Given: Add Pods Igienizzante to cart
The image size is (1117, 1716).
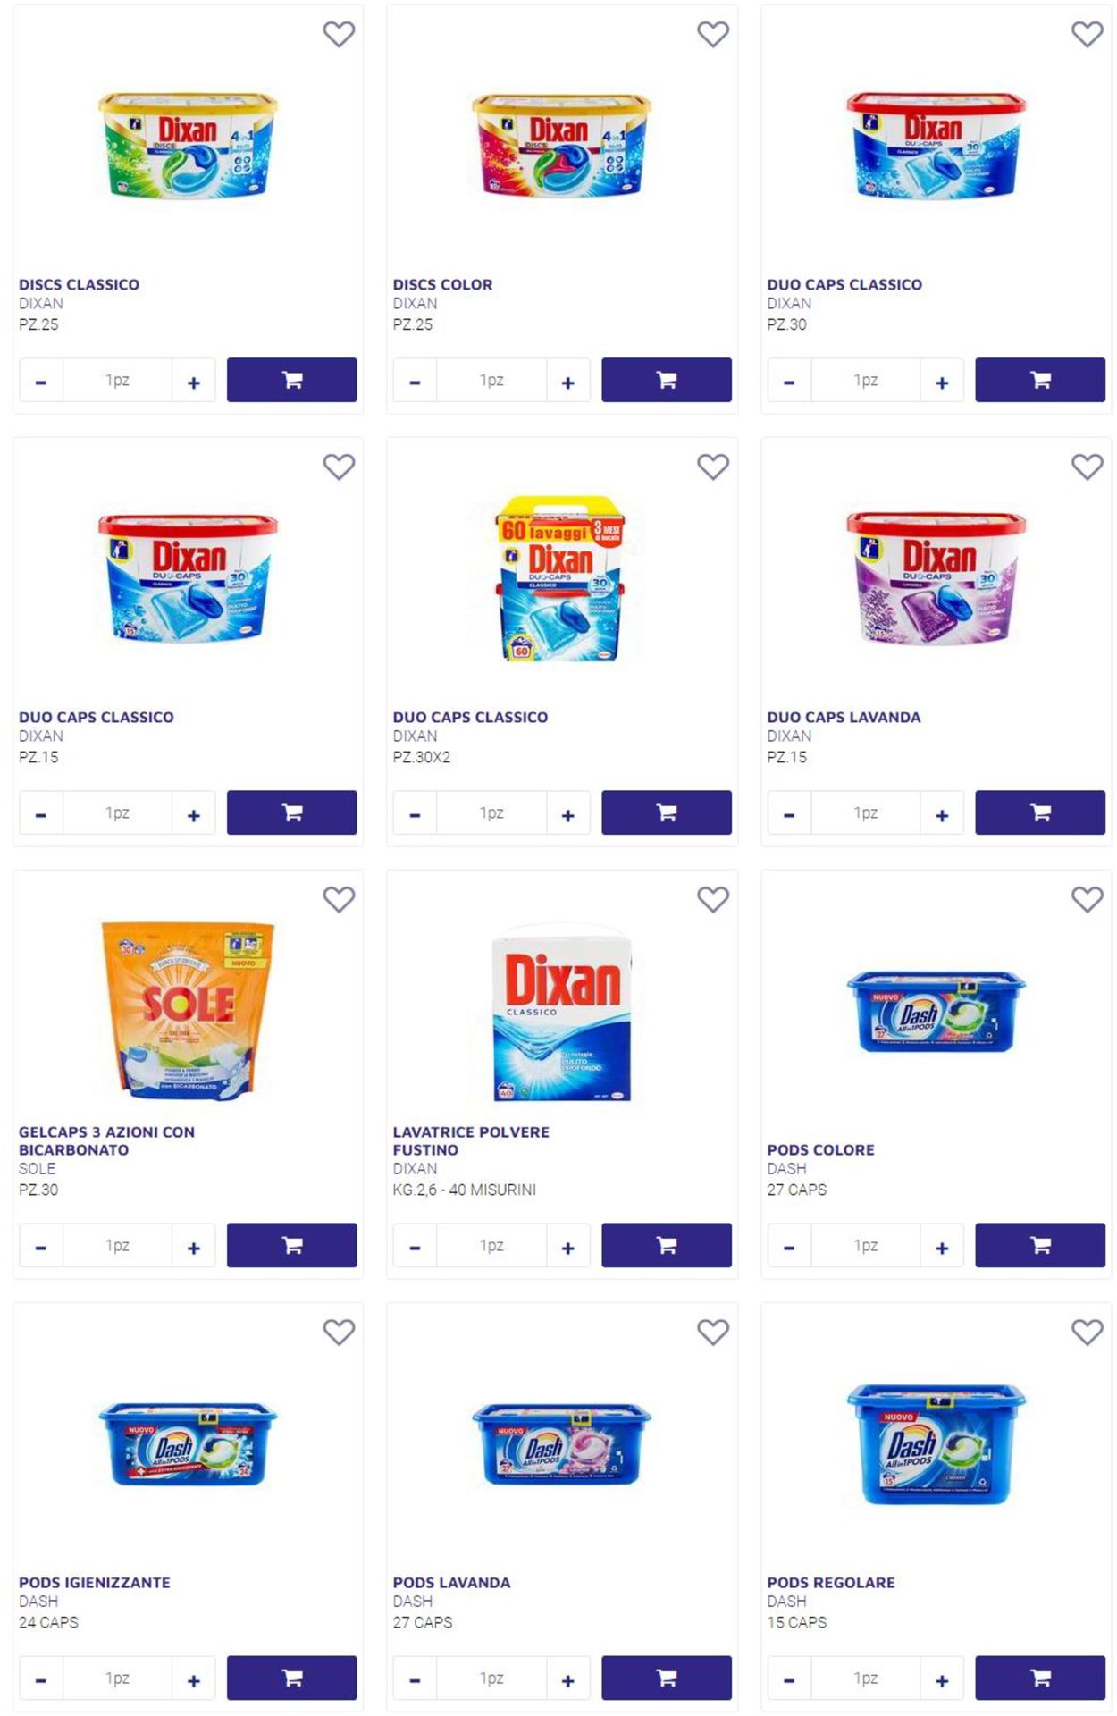Looking at the screenshot, I should point(292,1678).
